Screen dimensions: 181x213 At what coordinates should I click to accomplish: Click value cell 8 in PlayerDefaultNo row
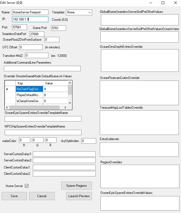[55, 95]
